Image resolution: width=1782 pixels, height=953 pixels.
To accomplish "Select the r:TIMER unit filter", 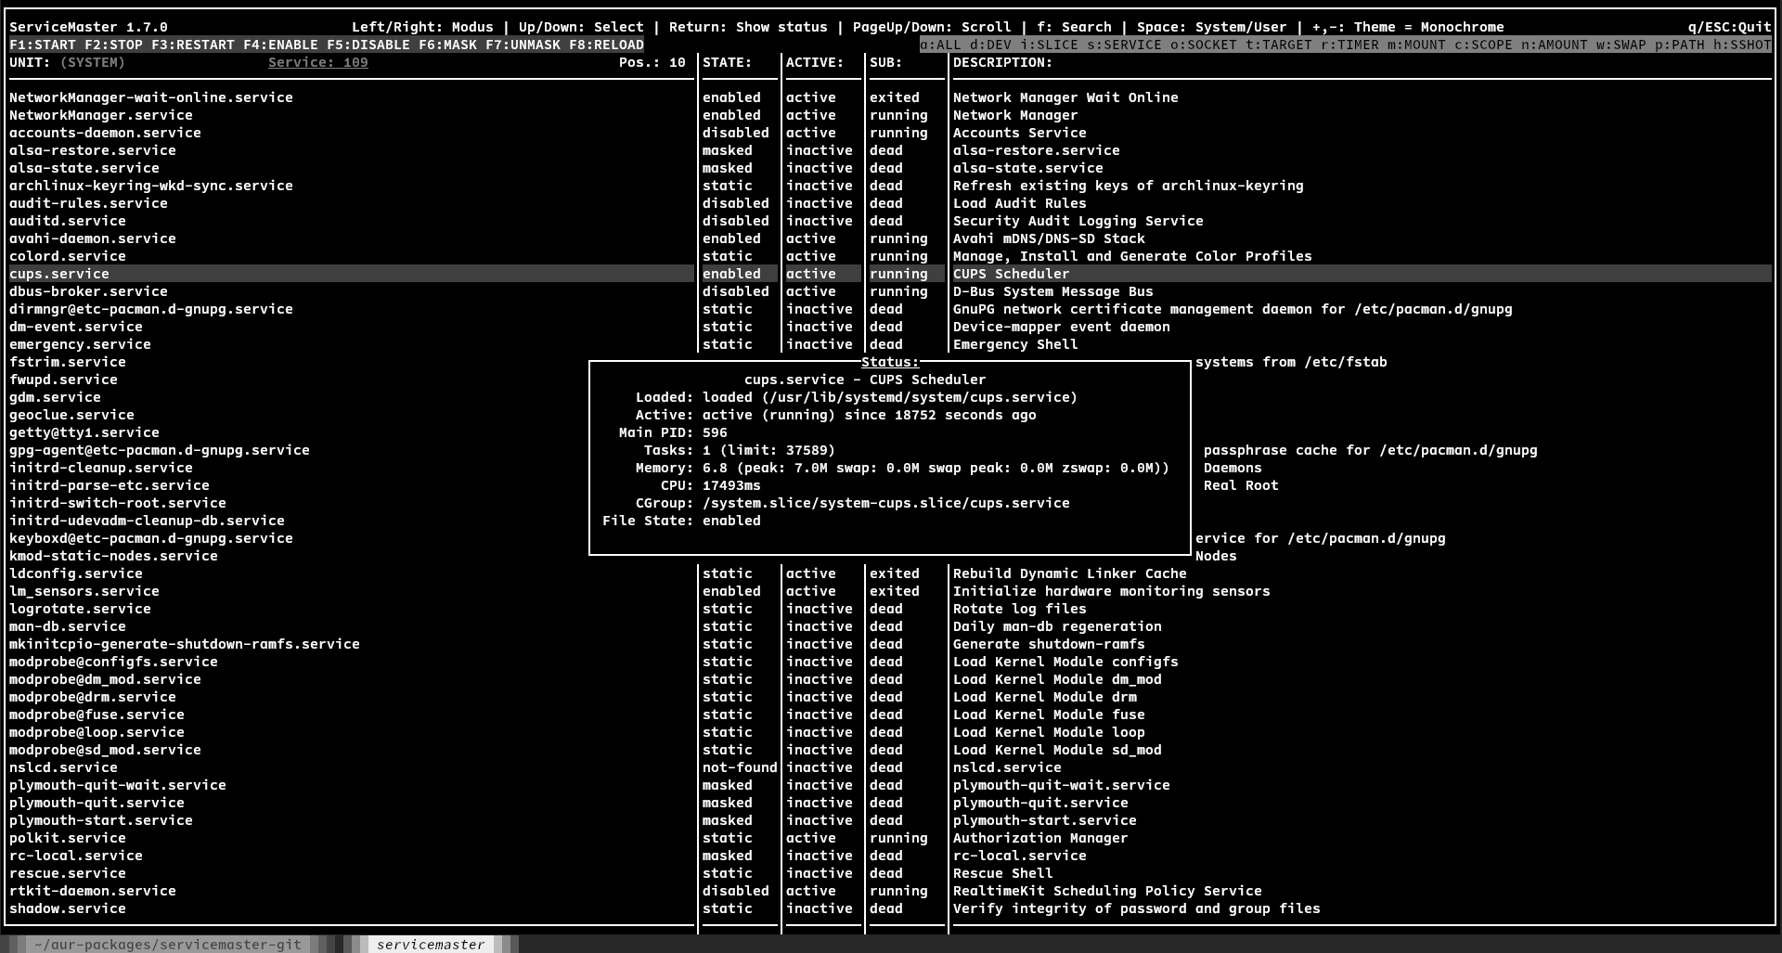I will pos(1350,45).
